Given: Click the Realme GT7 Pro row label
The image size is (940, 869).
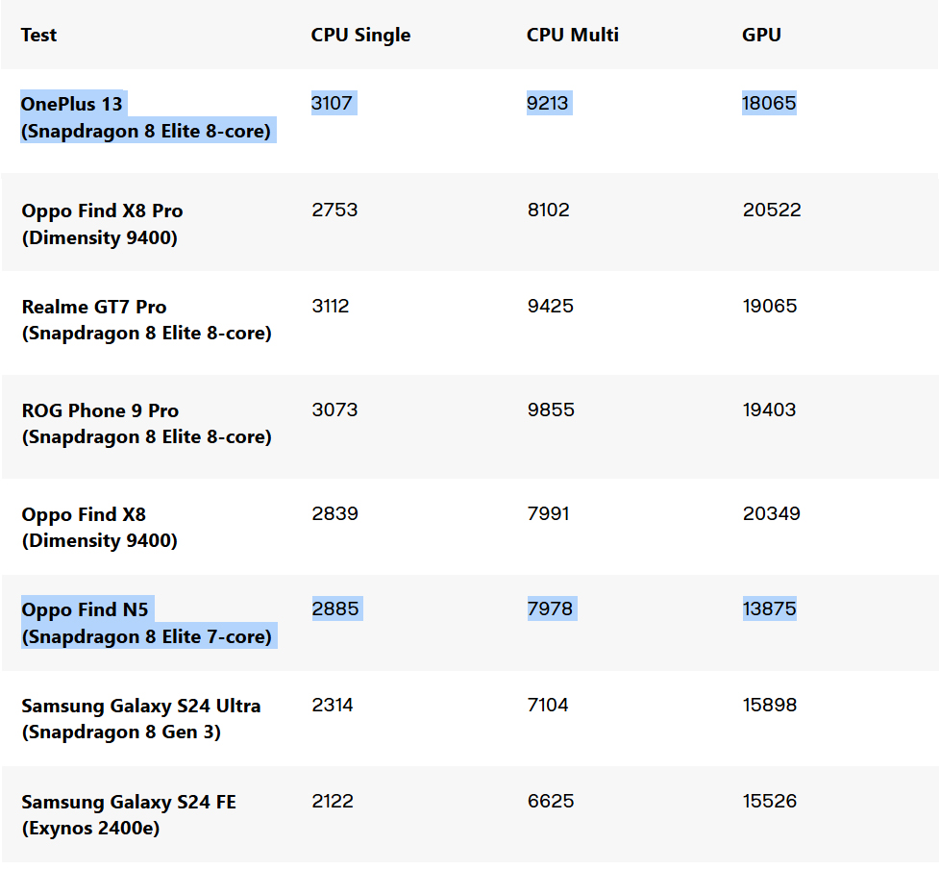Looking at the screenshot, I should click(94, 307).
